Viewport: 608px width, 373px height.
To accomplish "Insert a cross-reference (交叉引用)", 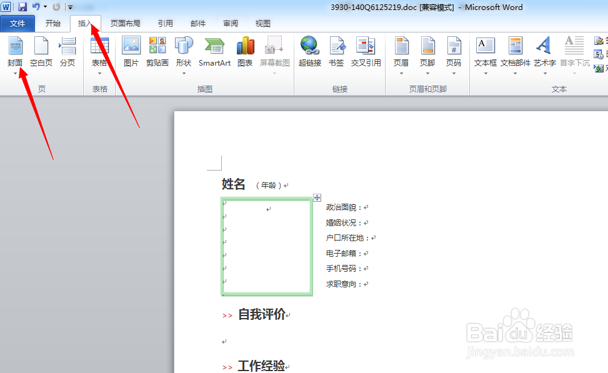I will pyautogui.click(x=366, y=52).
